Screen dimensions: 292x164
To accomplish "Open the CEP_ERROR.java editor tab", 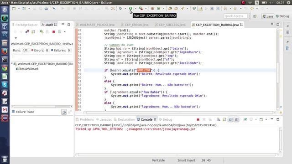I will (135, 25).
